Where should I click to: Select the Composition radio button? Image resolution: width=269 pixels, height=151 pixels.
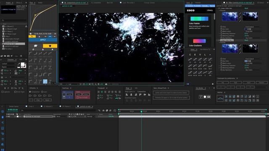click(30, 92)
